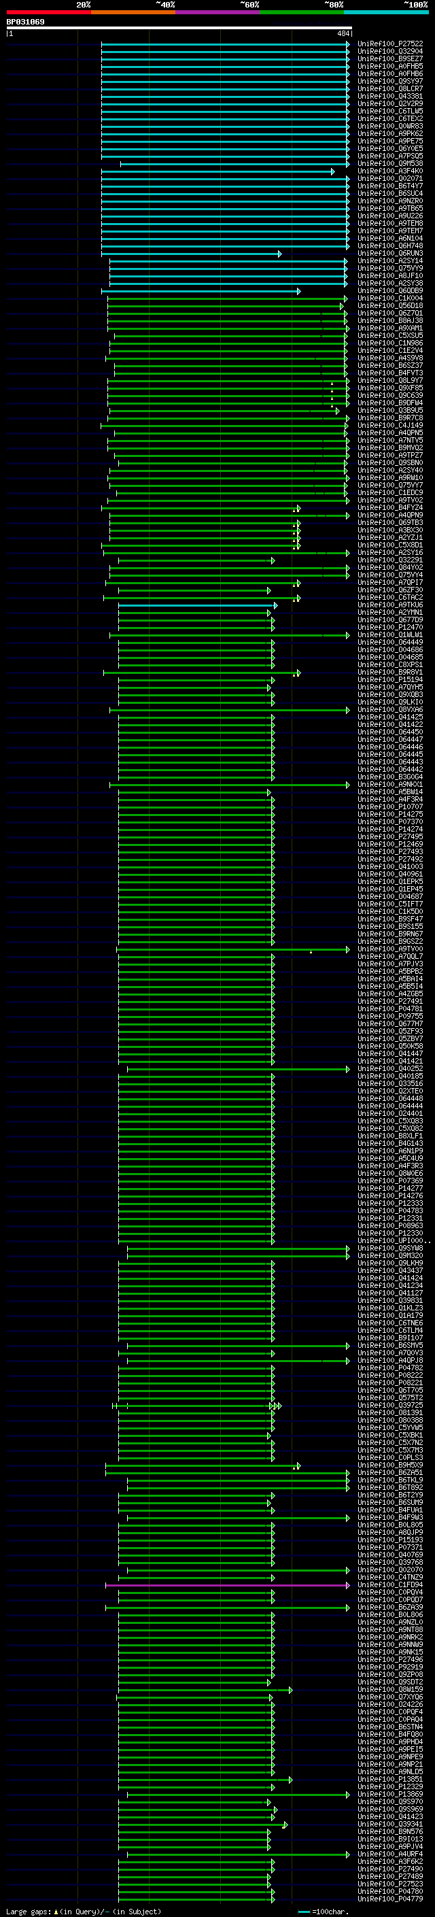The width and height of the screenshot is (435, 1917).
Task: Select the UniRef100_A3F4K0 label
Action: [x=389, y=171]
